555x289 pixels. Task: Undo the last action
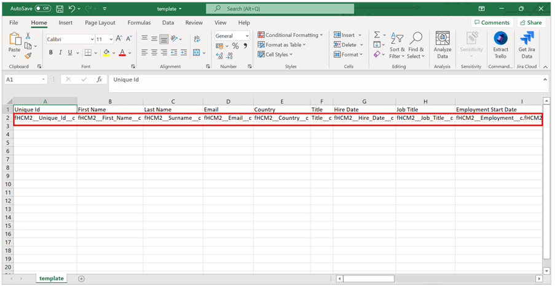pos(71,9)
